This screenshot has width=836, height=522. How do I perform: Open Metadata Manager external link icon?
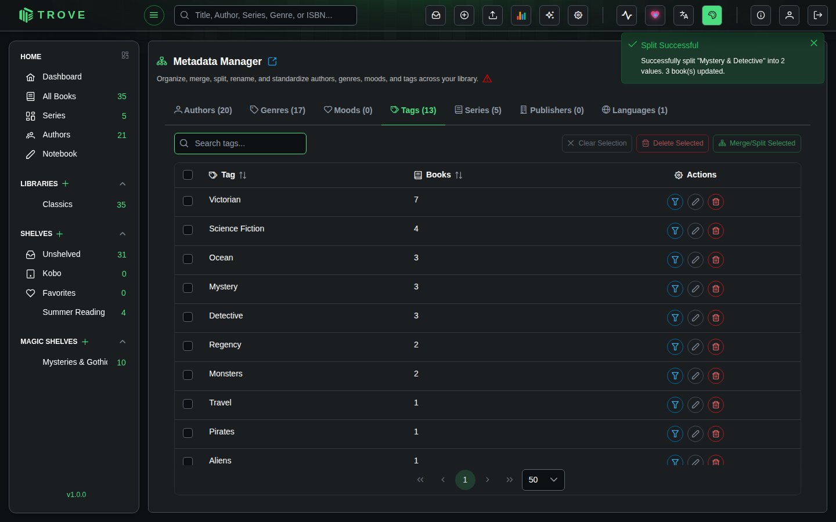point(272,61)
